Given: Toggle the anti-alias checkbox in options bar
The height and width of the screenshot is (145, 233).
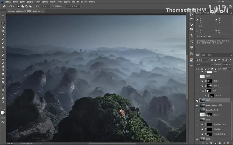Looking at the screenshot, I should (x=52, y=6).
